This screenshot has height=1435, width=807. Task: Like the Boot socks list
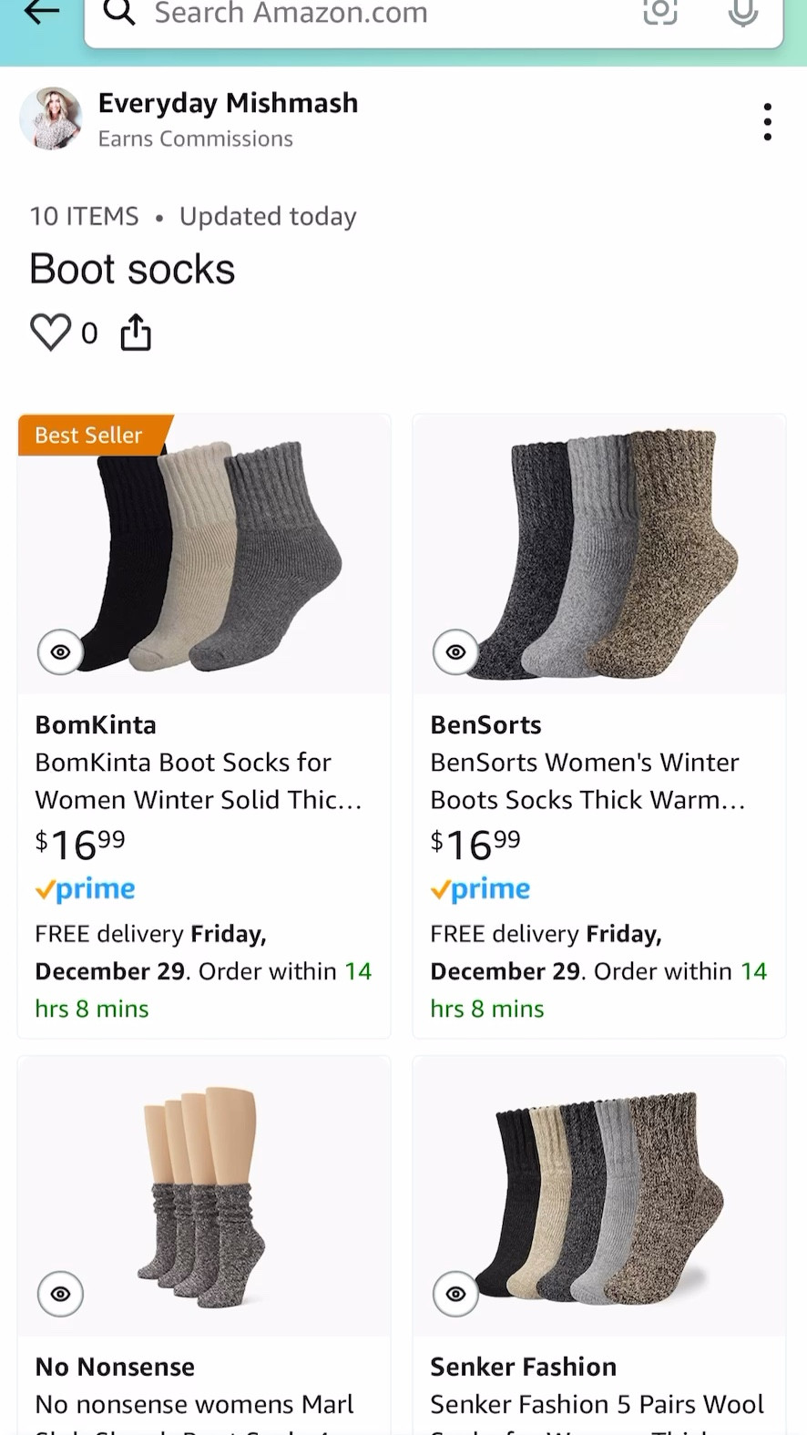tap(51, 333)
